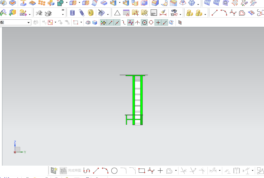The width and height of the screenshot is (264, 178).
Task: Click the sketch Studio Spline tool
Action: (151, 171)
